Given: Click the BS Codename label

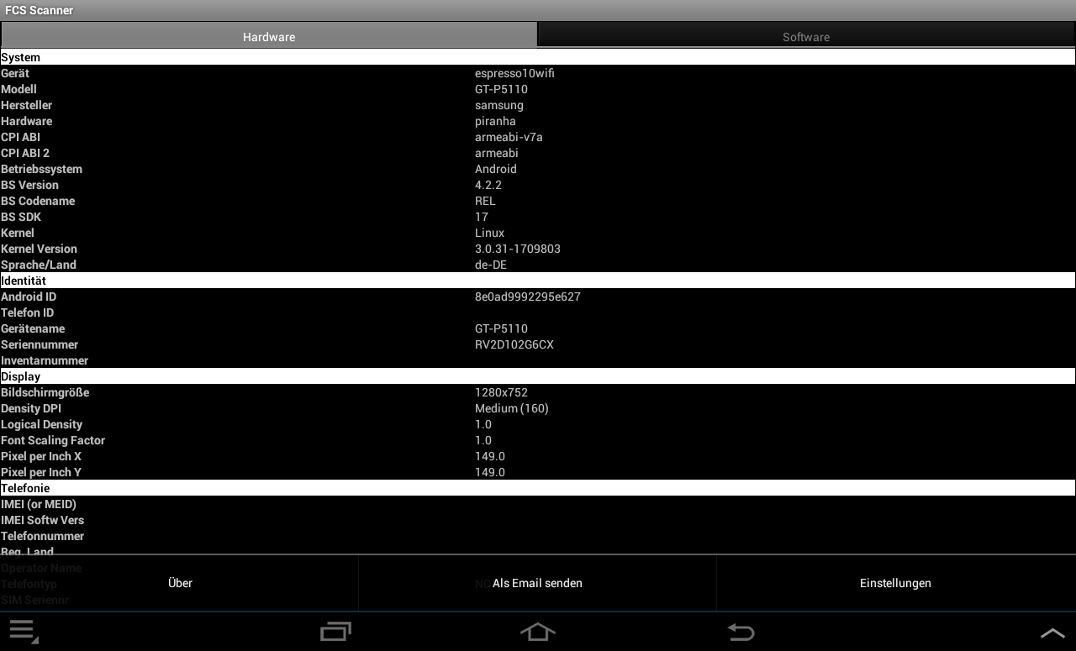Looking at the screenshot, I should pos(38,201).
